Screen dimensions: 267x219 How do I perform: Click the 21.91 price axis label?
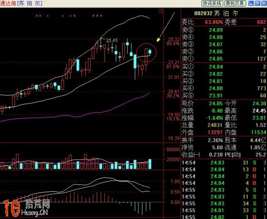click(174, 77)
